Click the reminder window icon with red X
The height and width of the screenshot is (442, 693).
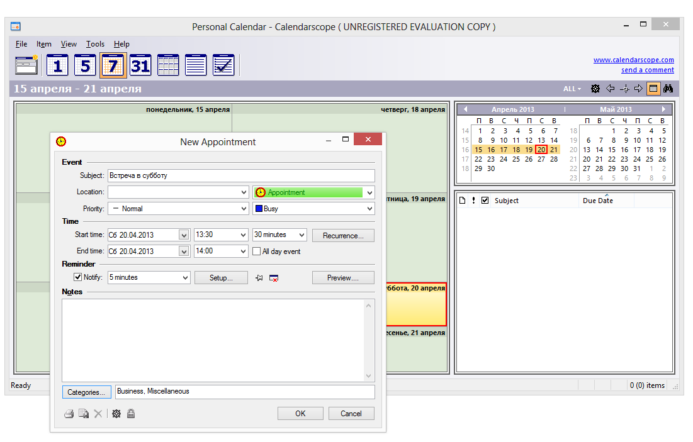point(274,278)
